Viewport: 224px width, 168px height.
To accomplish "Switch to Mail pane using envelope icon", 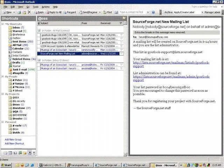I will [x=6, y=153].
